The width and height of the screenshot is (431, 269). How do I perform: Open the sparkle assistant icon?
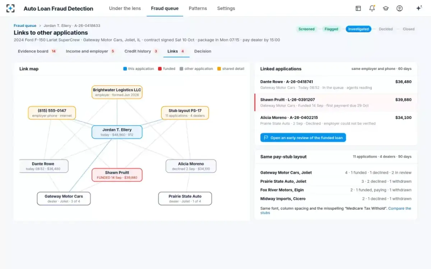click(419, 8)
